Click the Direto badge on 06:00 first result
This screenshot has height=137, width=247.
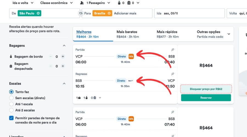pos(122,56)
